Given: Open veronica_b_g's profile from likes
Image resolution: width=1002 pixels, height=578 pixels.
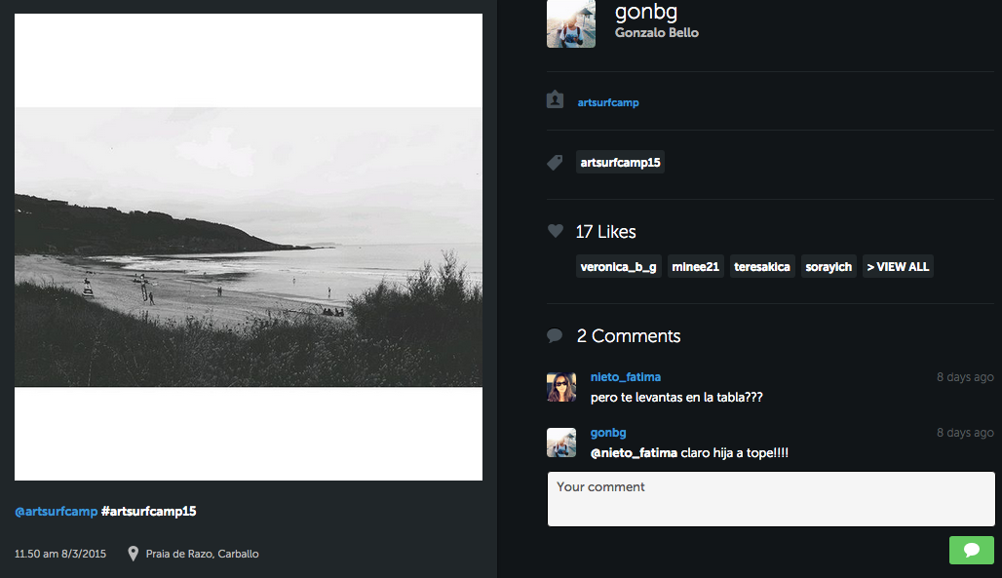Looking at the screenshot, I should coord(619,266).
